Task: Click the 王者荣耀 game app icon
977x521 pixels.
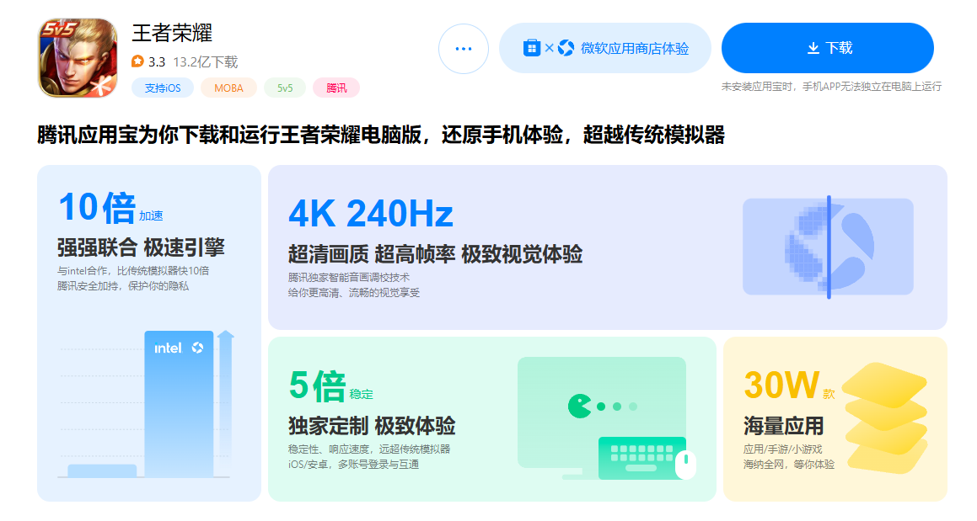Action: click(78, 57)
